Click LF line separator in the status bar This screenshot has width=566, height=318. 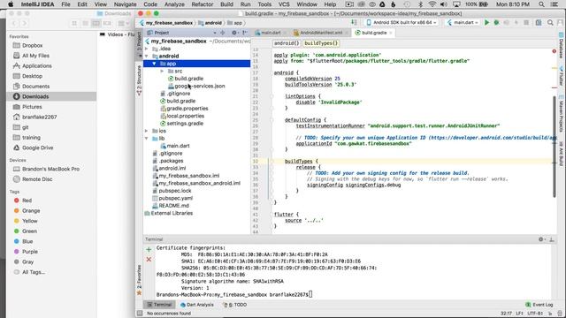coord(520,314)
